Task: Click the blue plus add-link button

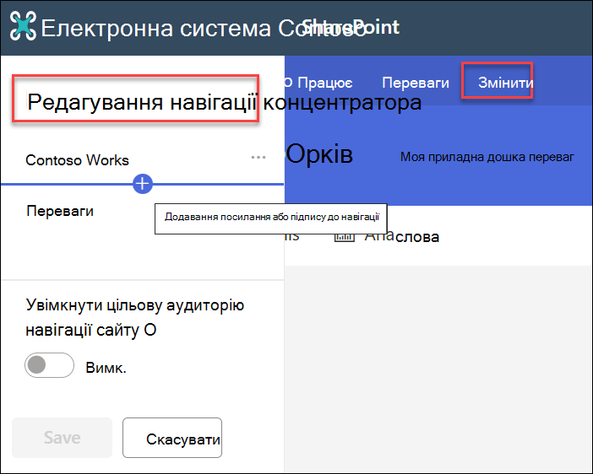Action: click(143, 184)
